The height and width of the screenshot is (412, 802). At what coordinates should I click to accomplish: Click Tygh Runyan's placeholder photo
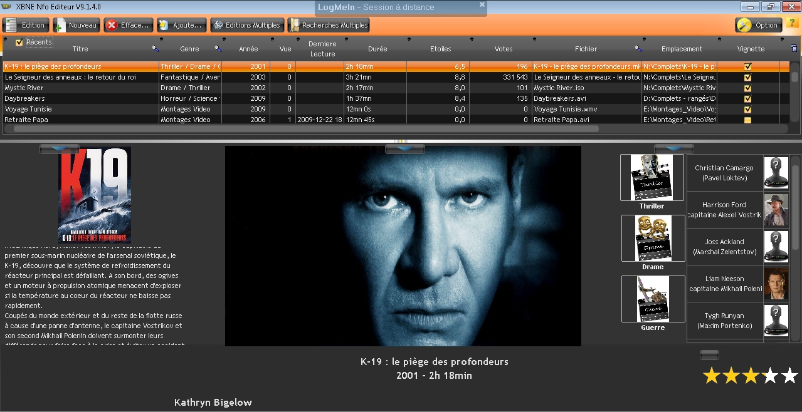(776, 321)
